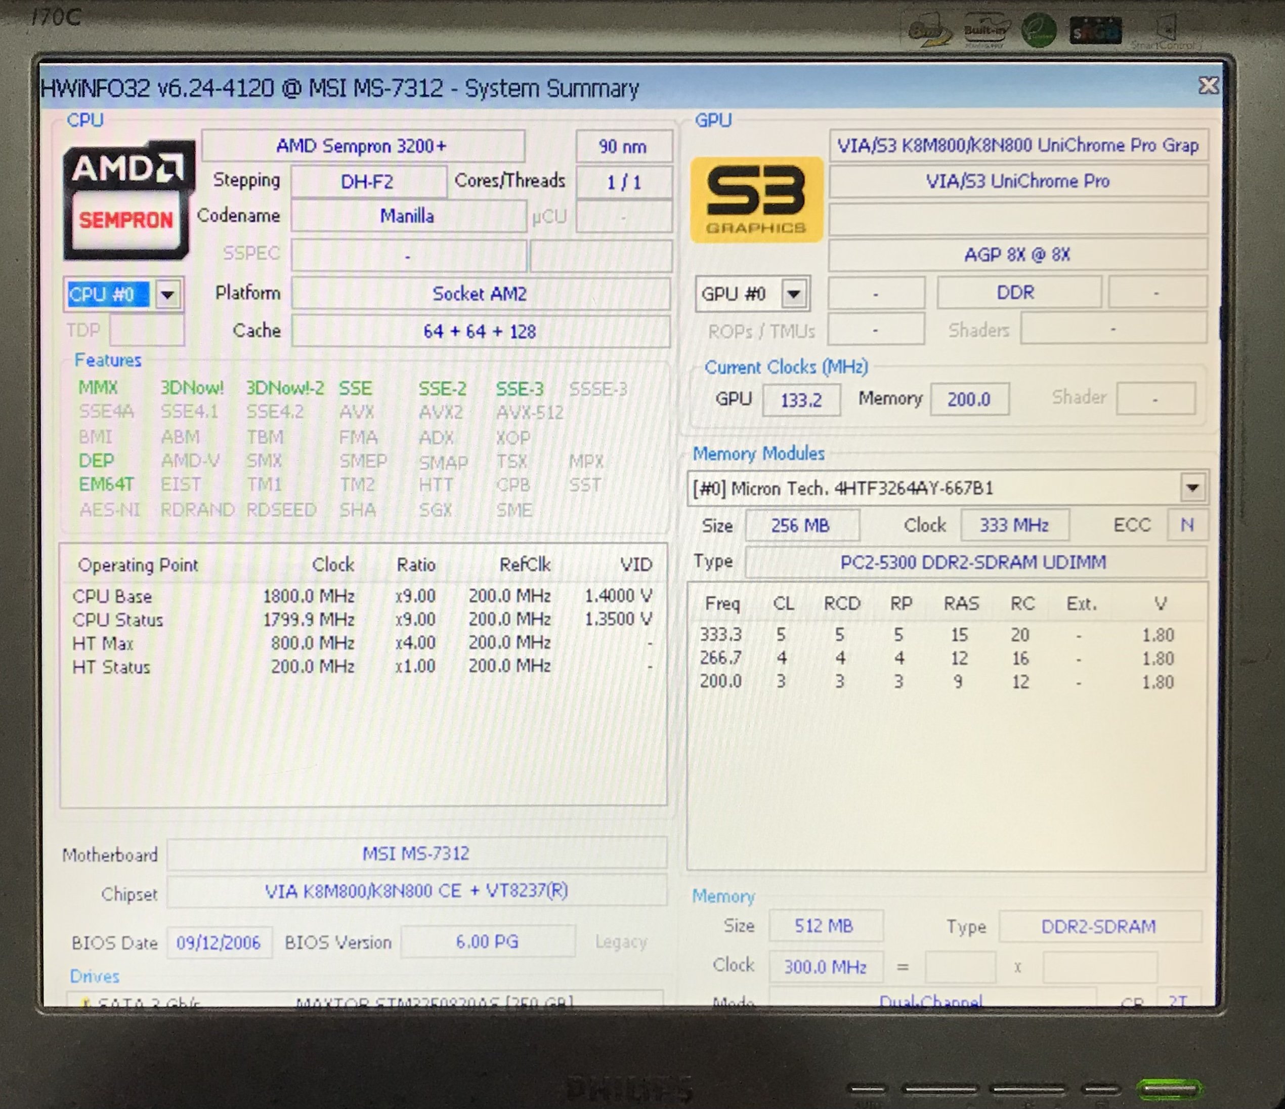1285x1109 pixels.
Task: Select the VIA/S3 UniChrome Pro field
Action: tap(1018, 181)
